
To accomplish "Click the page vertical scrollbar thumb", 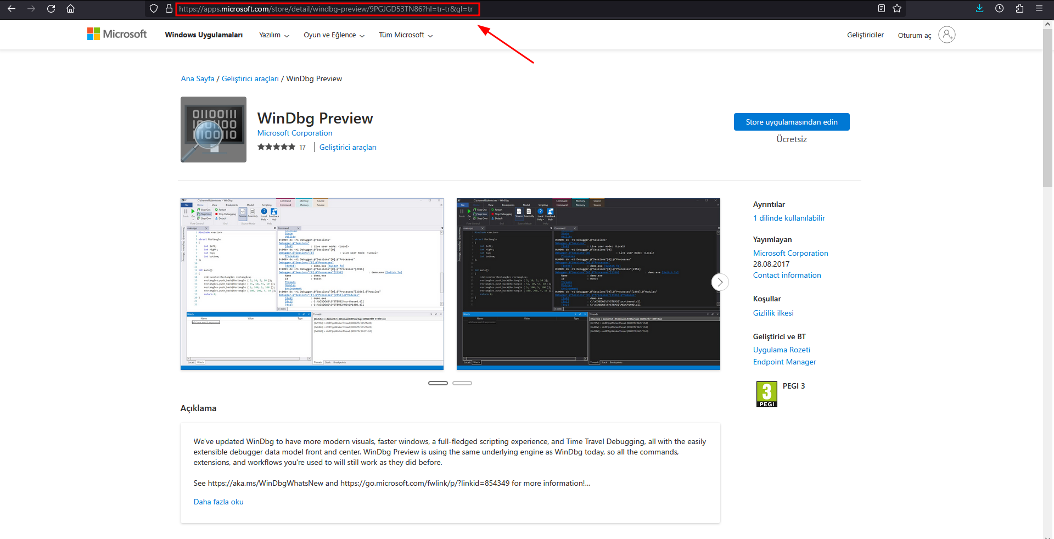I will (1049, 107).
